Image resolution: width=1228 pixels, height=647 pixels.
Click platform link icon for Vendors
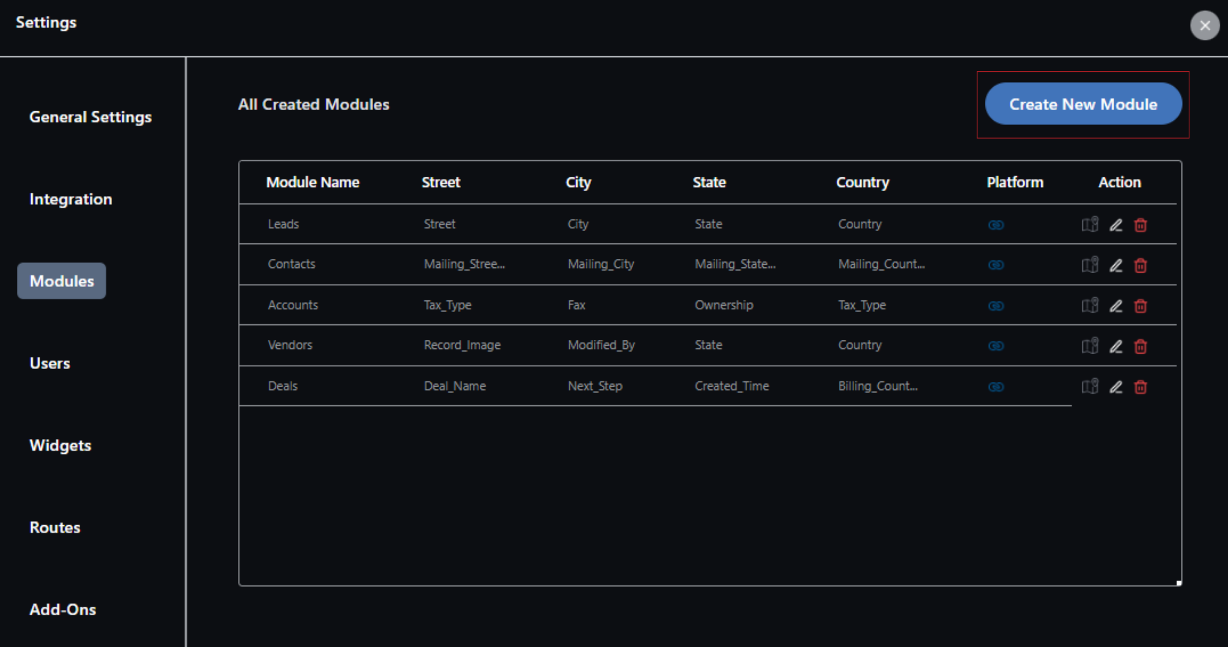click(x=996, y=346)
